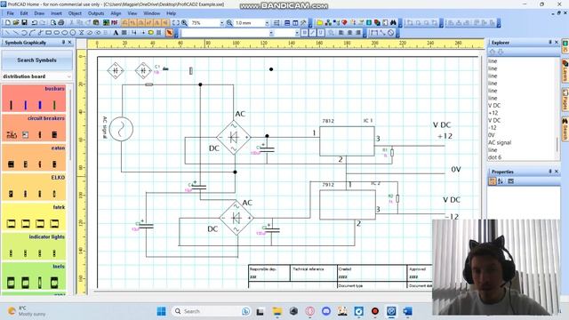Switch Properties to categorized view icon
The image size is (569, 320).
tap(492, 181)
